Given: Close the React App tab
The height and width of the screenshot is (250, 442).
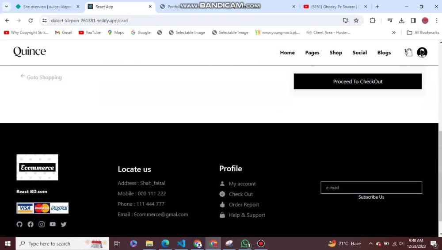Looking at the screenshot, I should [x=150, y=7].
